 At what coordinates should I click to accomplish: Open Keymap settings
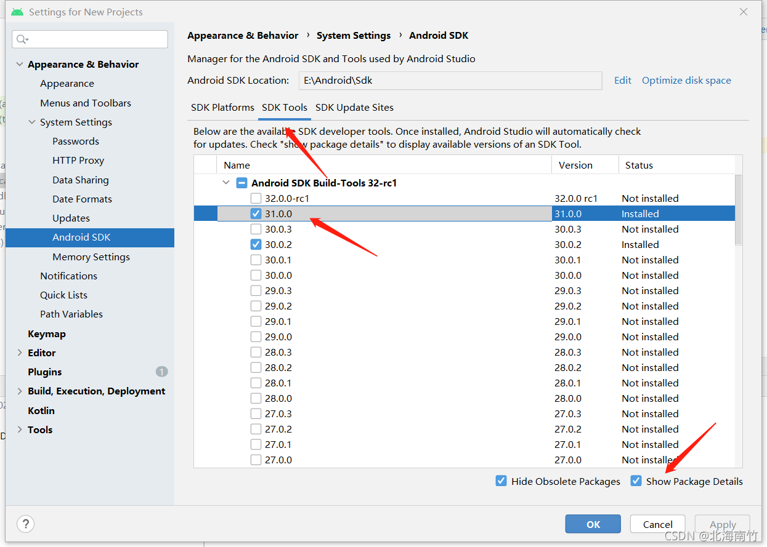pos(47,333)
